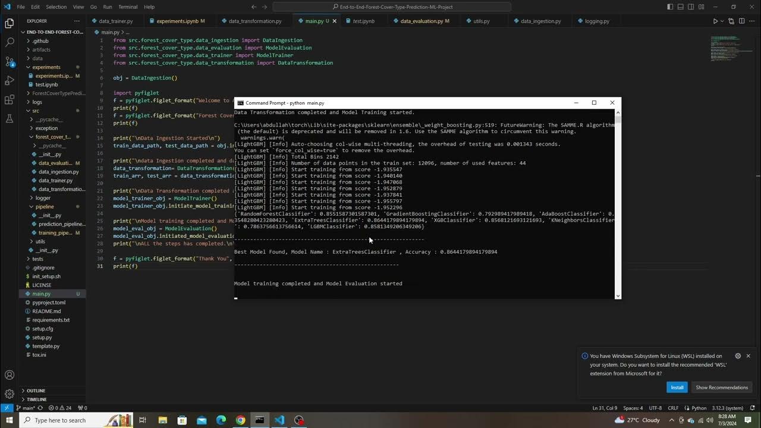This screenshot has height=428, width=761.
Task: Switch to the data_transformation.py tab
Action: (254, 21)
